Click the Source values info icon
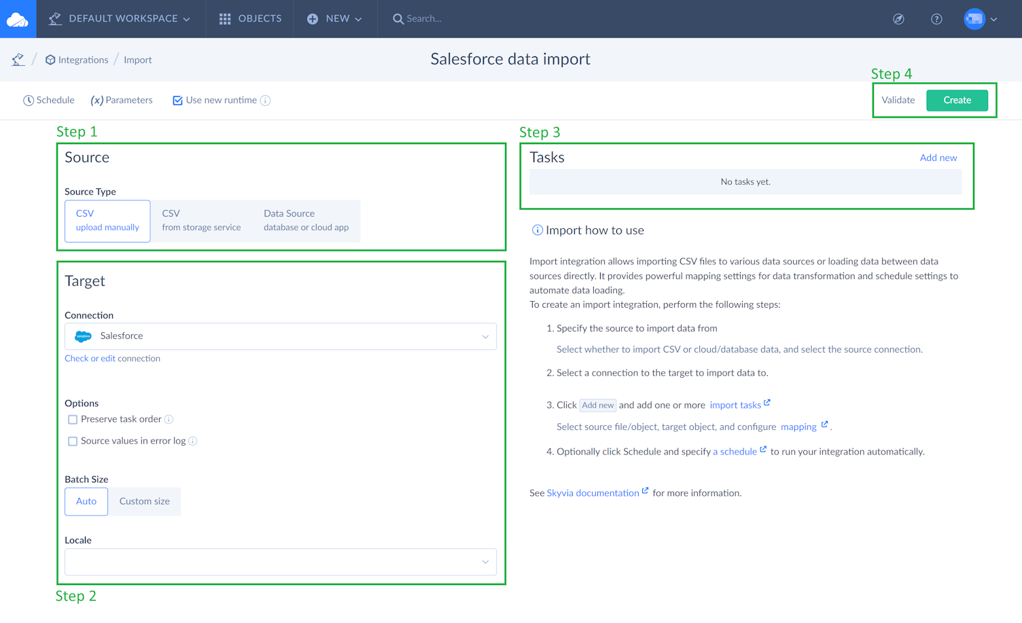Image resolution: width=1022 pixels, height=623 pixels. coord(193,441)
